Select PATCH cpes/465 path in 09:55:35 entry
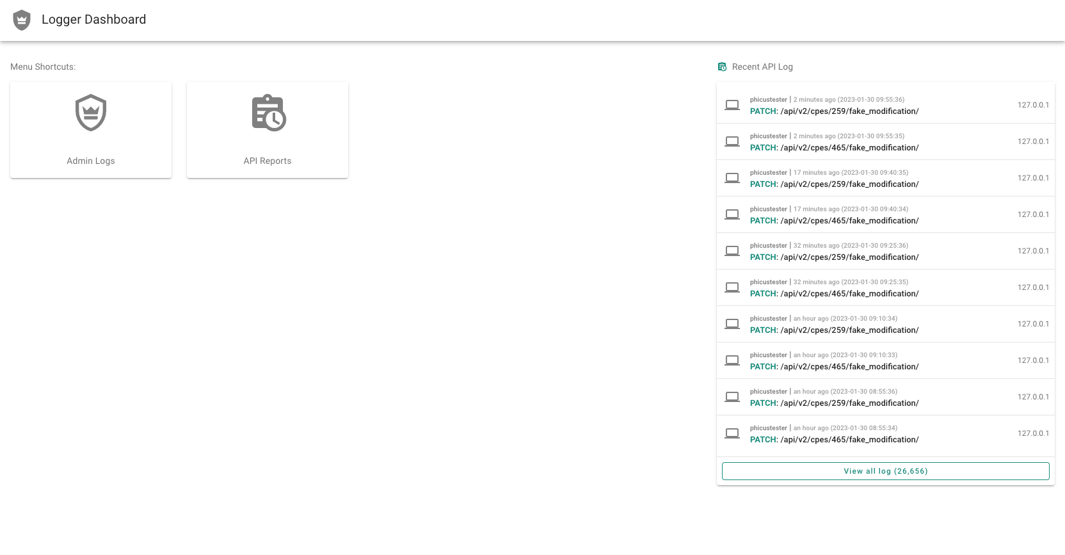This screenshot has width=1065, height=555. 835,148
